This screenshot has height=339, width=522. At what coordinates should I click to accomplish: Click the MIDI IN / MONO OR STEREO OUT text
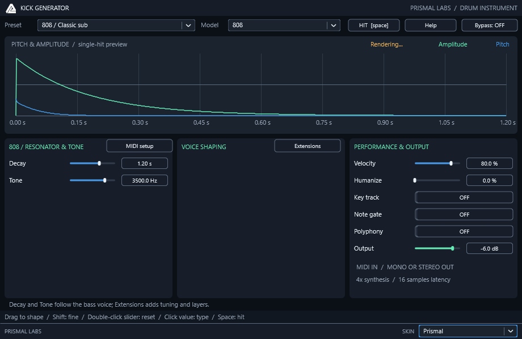[405, 267]
